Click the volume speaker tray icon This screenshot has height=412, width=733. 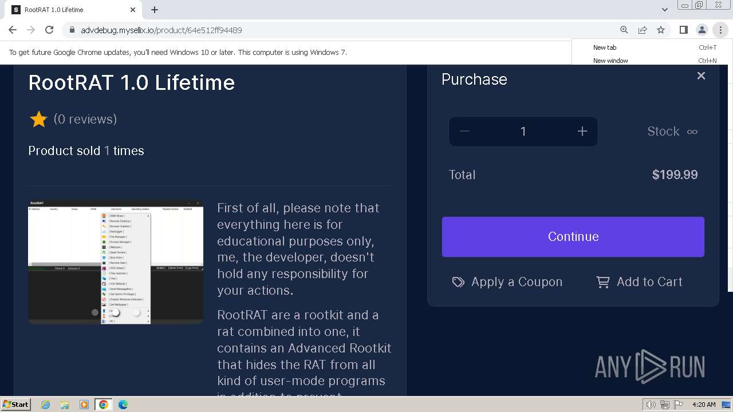coord(651,405)
